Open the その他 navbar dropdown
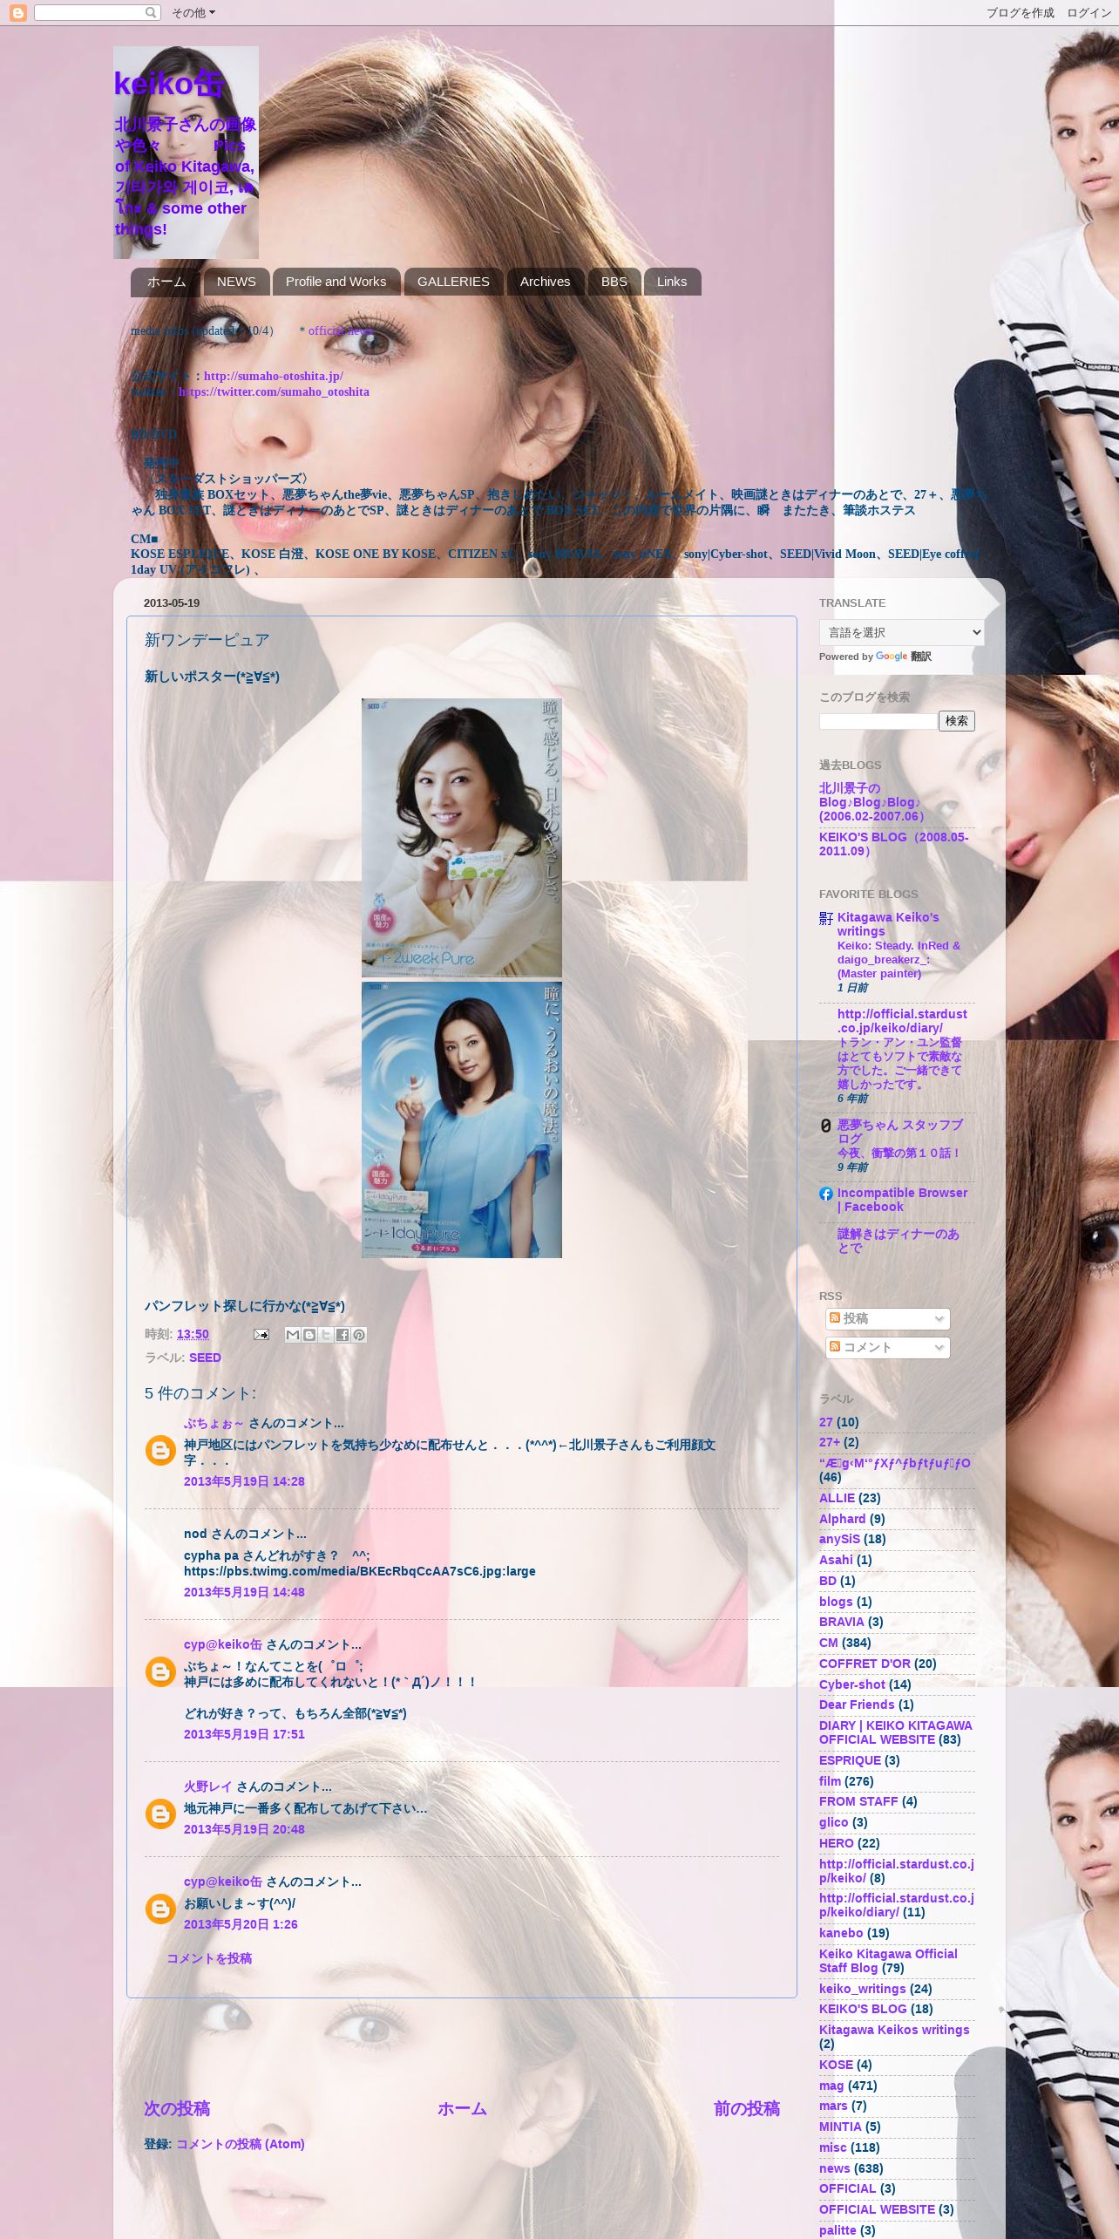This screenshot has height=2239, width=1119. click(x=193, y=13)
